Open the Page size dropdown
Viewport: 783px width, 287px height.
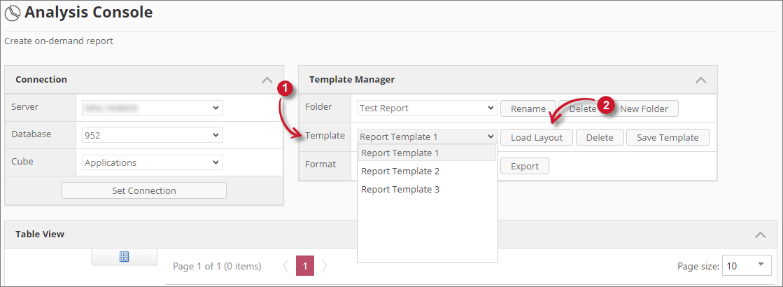[746, 266]
